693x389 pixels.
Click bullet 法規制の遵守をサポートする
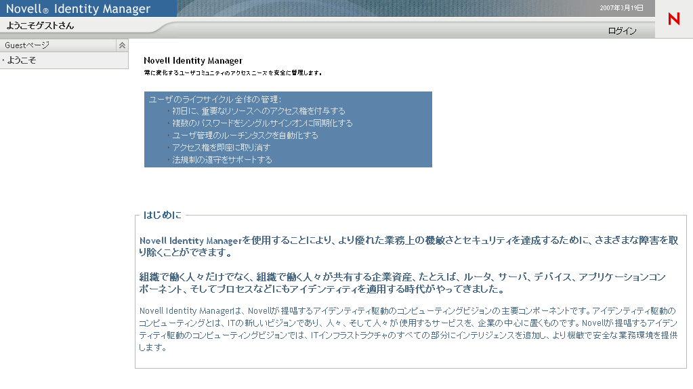tap(222, 159)
